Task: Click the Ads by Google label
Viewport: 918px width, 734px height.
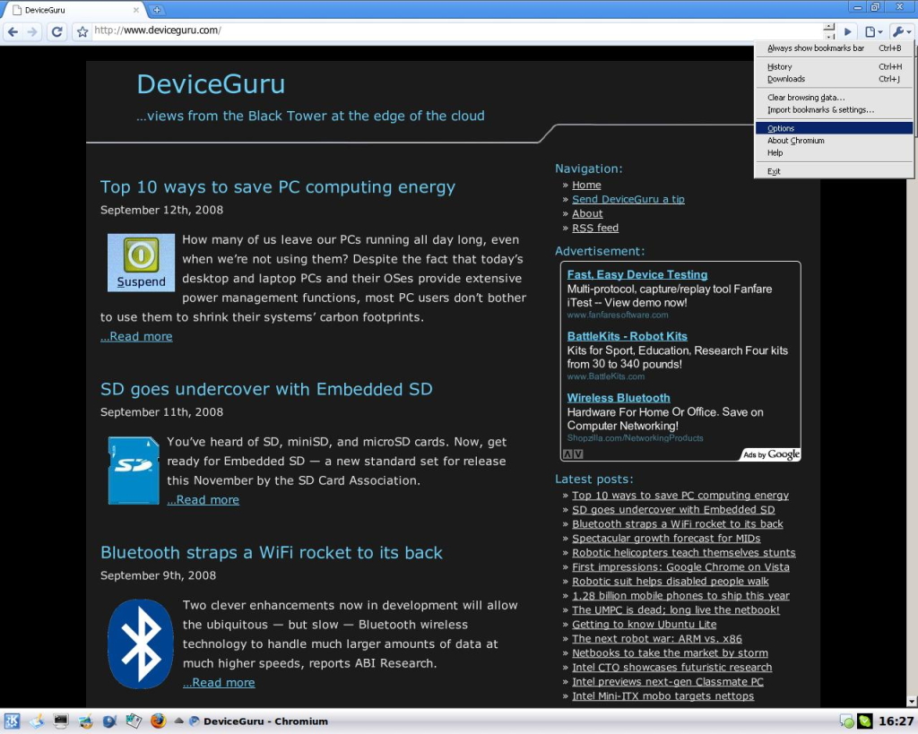Action: pyautogui.click(x=771, y=454)
